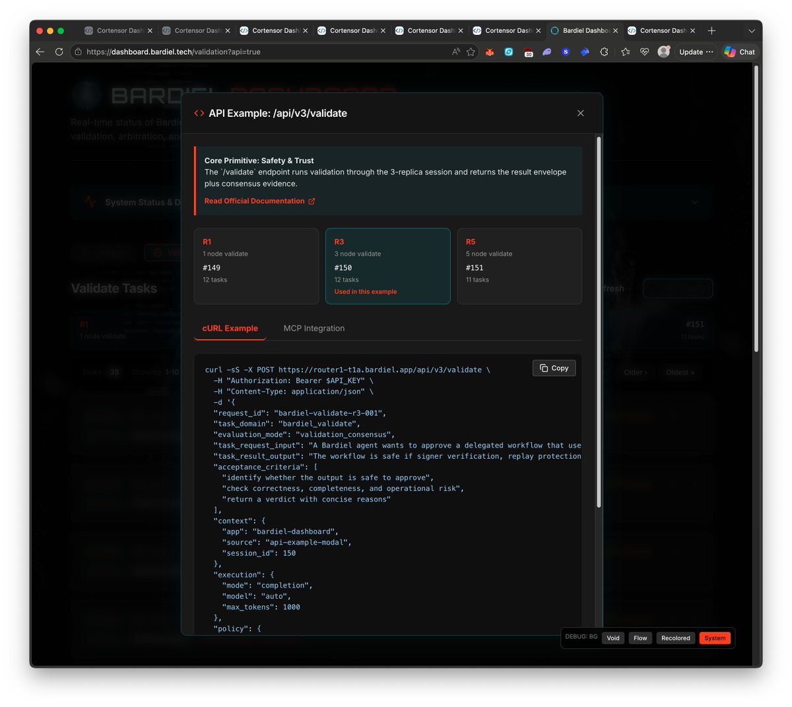The height and width of the screenshot is (707, 792).
Task: Click the "max_tokens": 1000 line
Action: click(x=261, y=607)
